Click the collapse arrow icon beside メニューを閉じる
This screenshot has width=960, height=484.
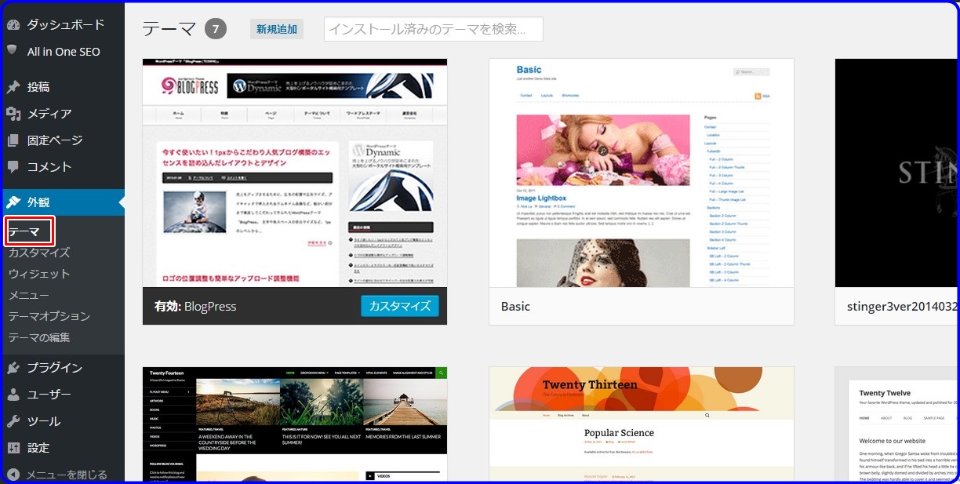[13, 475]
